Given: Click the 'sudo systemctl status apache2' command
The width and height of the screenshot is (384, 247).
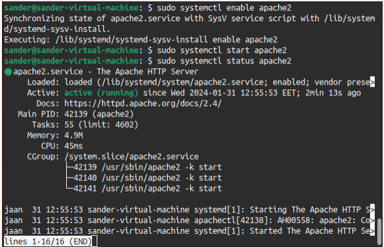Looking at the screenshot, I should [224, 61].
